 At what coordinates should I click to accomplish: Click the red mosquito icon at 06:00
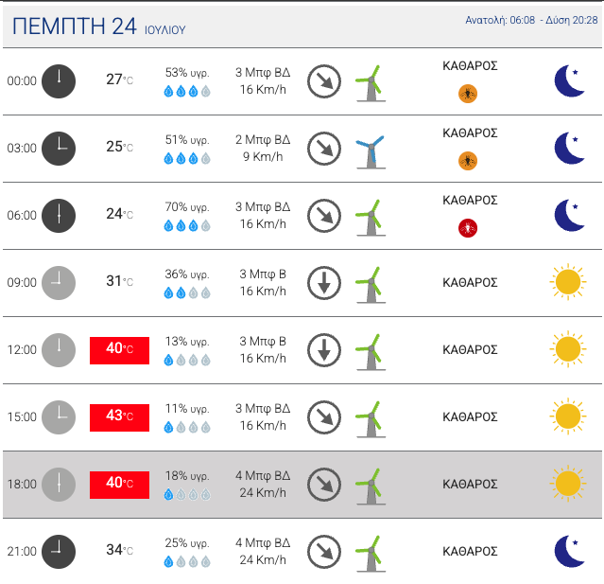[467, 228]
